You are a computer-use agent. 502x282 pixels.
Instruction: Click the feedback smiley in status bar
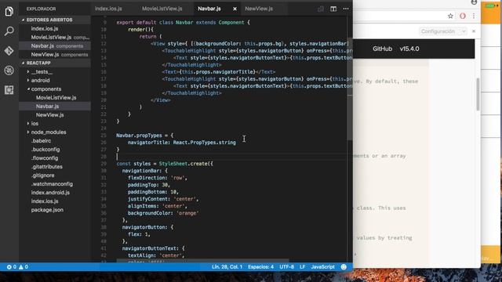coord(344,266)
